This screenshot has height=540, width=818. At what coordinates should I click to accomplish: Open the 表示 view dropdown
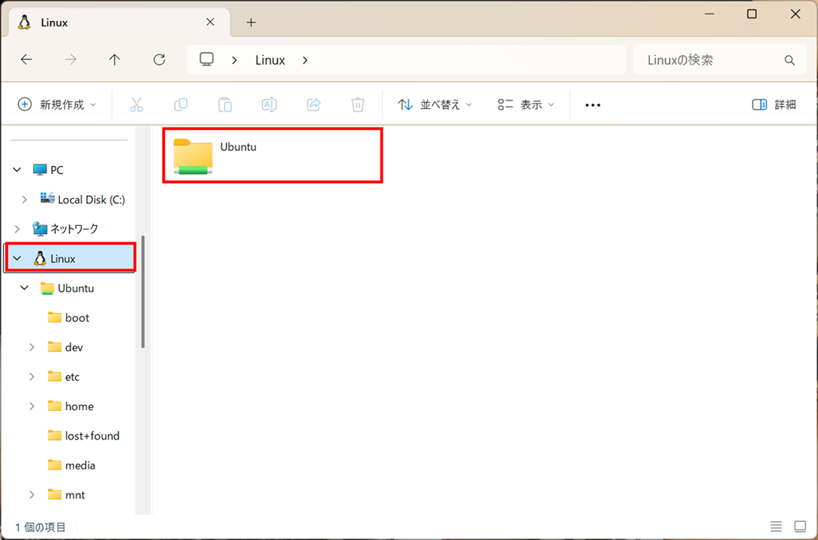526,105
